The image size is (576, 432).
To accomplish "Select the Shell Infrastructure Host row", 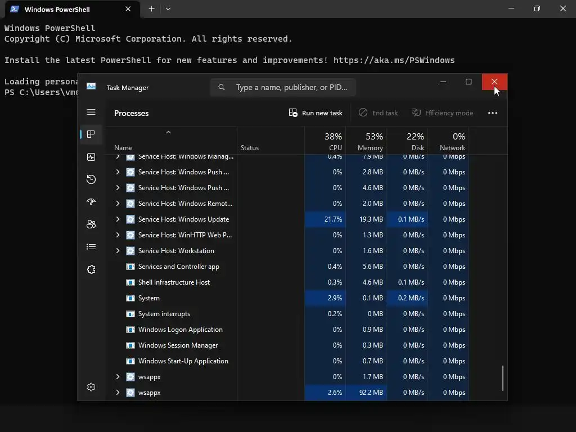I will click(287, 282).
